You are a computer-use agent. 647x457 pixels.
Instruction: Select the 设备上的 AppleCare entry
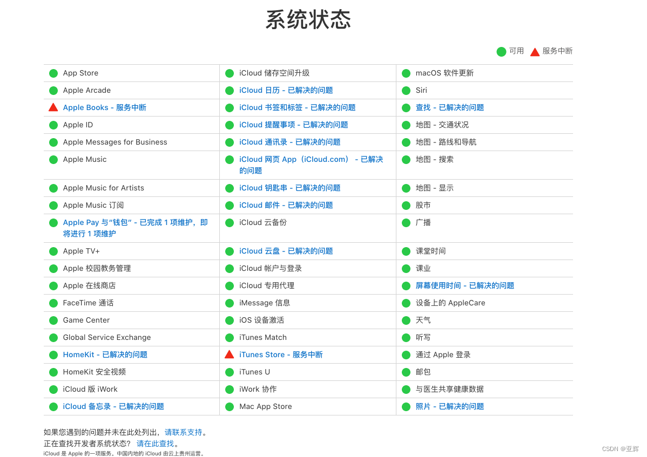450,303
